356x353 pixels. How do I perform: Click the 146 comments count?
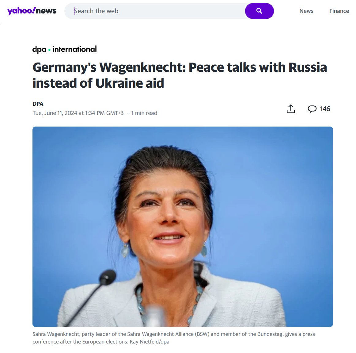325,109
